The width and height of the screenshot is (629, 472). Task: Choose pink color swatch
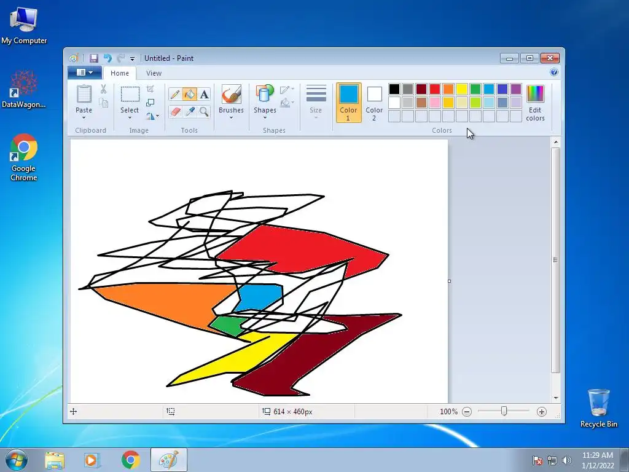tap(435, 103)
